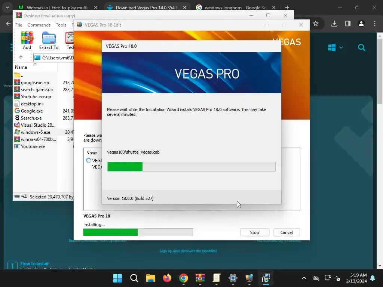Open Chrome downloads icon
Viewport: 383px width, 287px height.
[x=334, y=24]
